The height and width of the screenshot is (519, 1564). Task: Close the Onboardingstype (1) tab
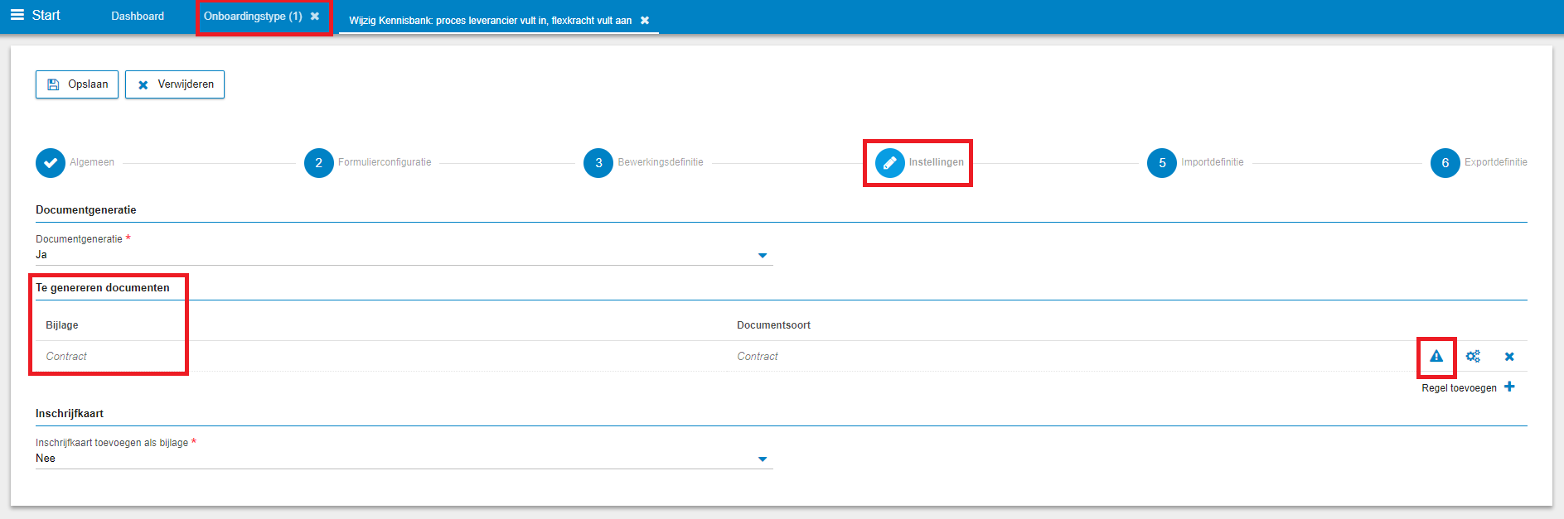(315, 16)
